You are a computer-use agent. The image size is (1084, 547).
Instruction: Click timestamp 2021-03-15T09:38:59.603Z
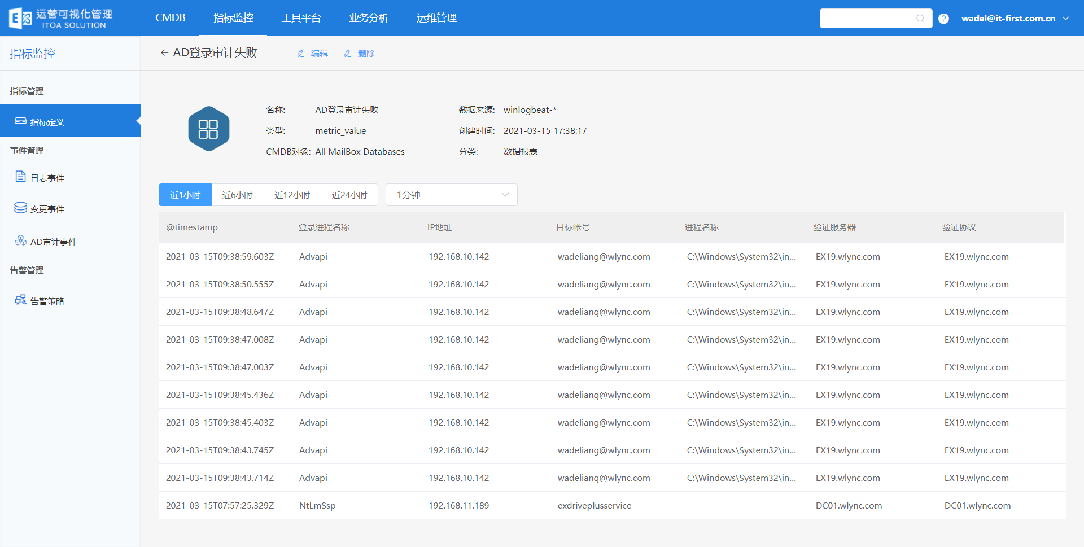(220, 256)
